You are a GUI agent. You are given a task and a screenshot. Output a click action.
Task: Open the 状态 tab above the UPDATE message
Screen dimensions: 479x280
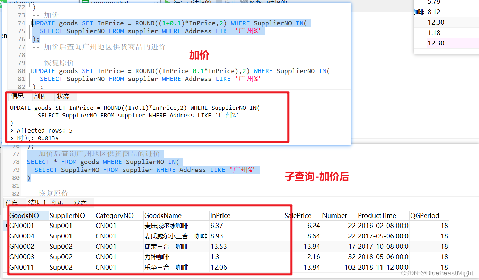point(63,96)
